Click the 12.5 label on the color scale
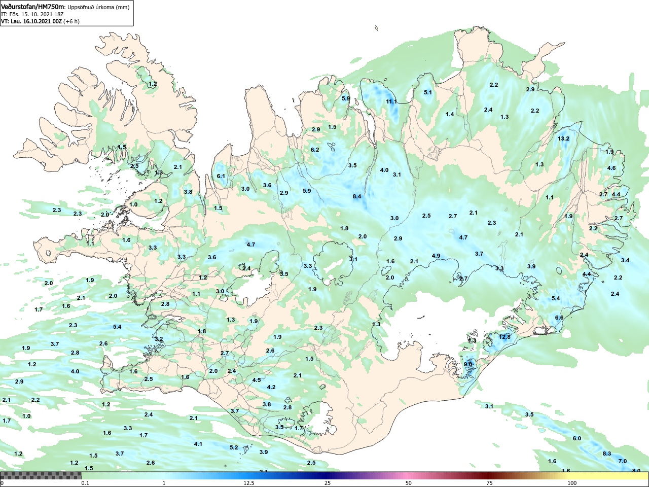 click(248, 483)
